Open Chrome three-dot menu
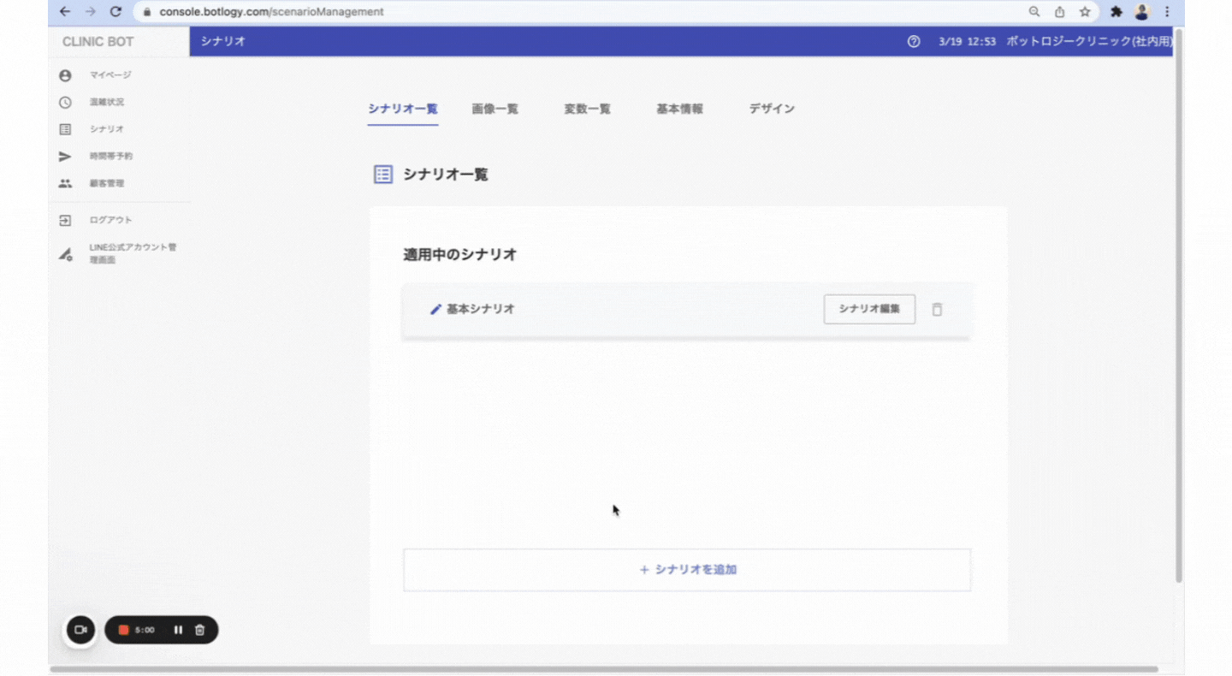Screen dimensions: 1232x676 [1167, 12]
